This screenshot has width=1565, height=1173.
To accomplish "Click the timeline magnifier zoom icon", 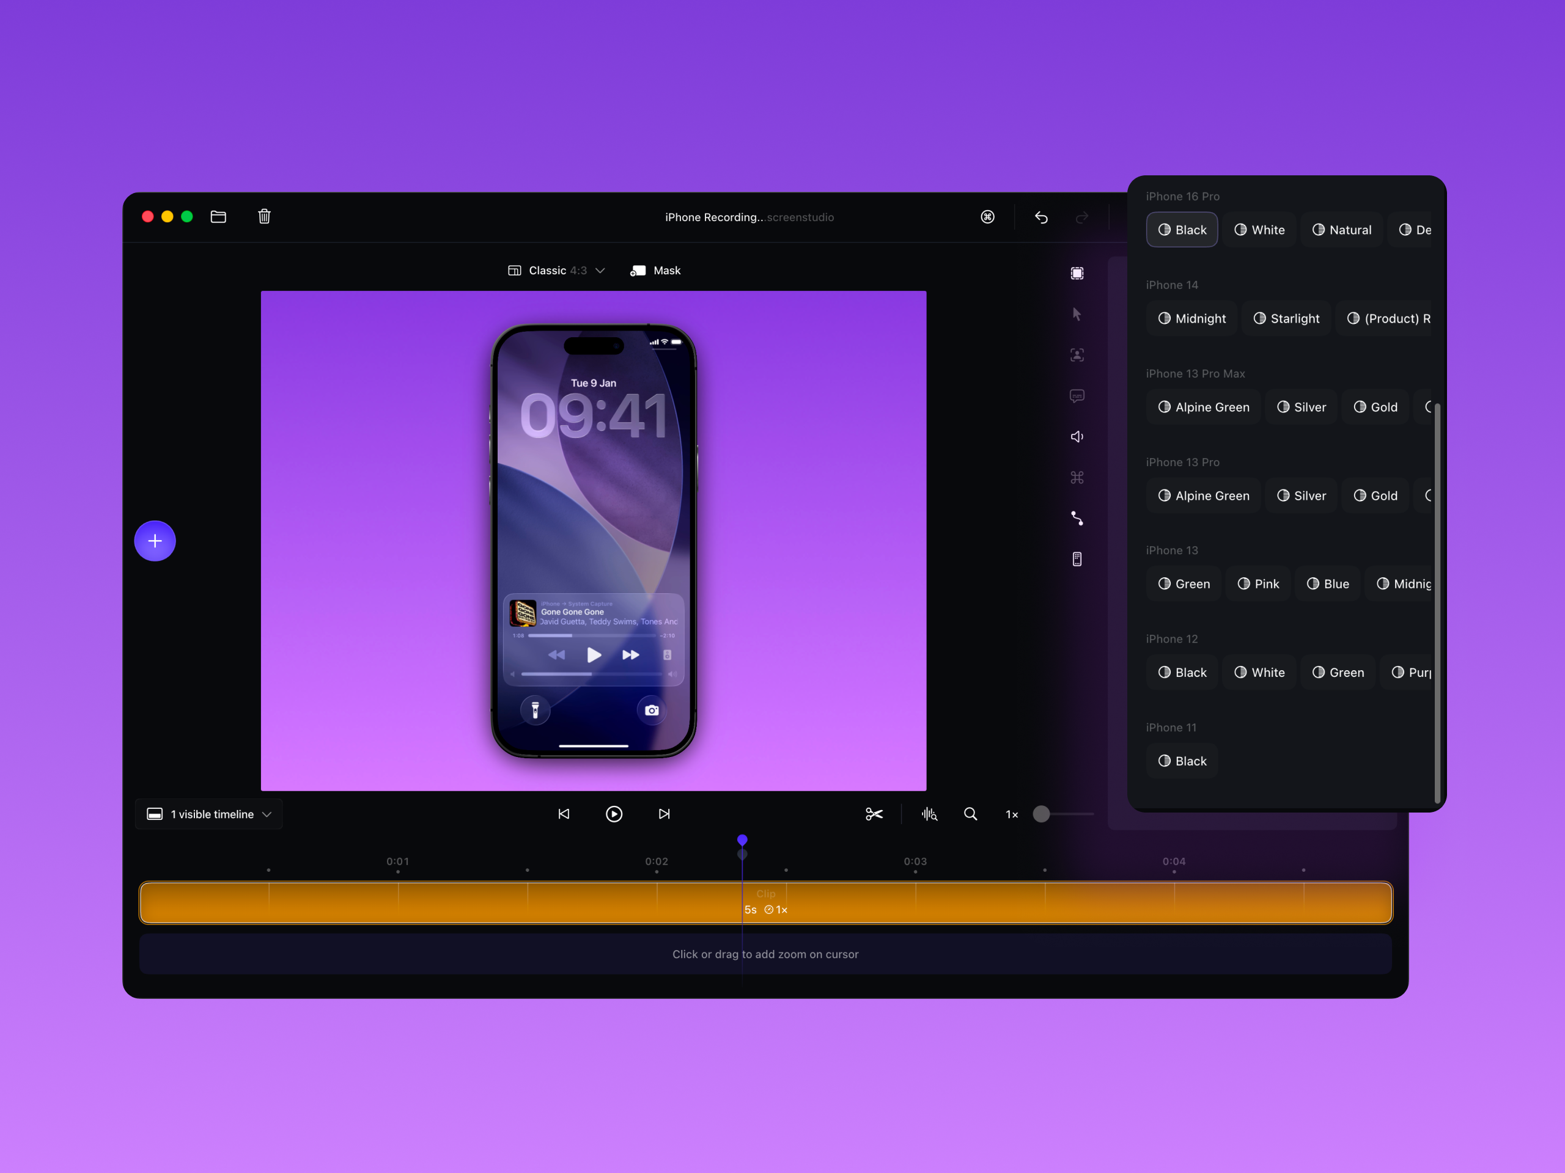I will 971,814.
